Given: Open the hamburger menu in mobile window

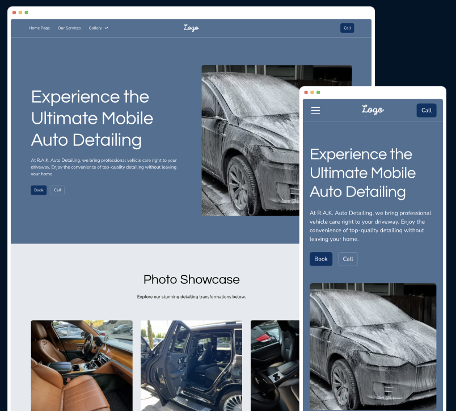Looking at the screenshot, I should point(315,110).
